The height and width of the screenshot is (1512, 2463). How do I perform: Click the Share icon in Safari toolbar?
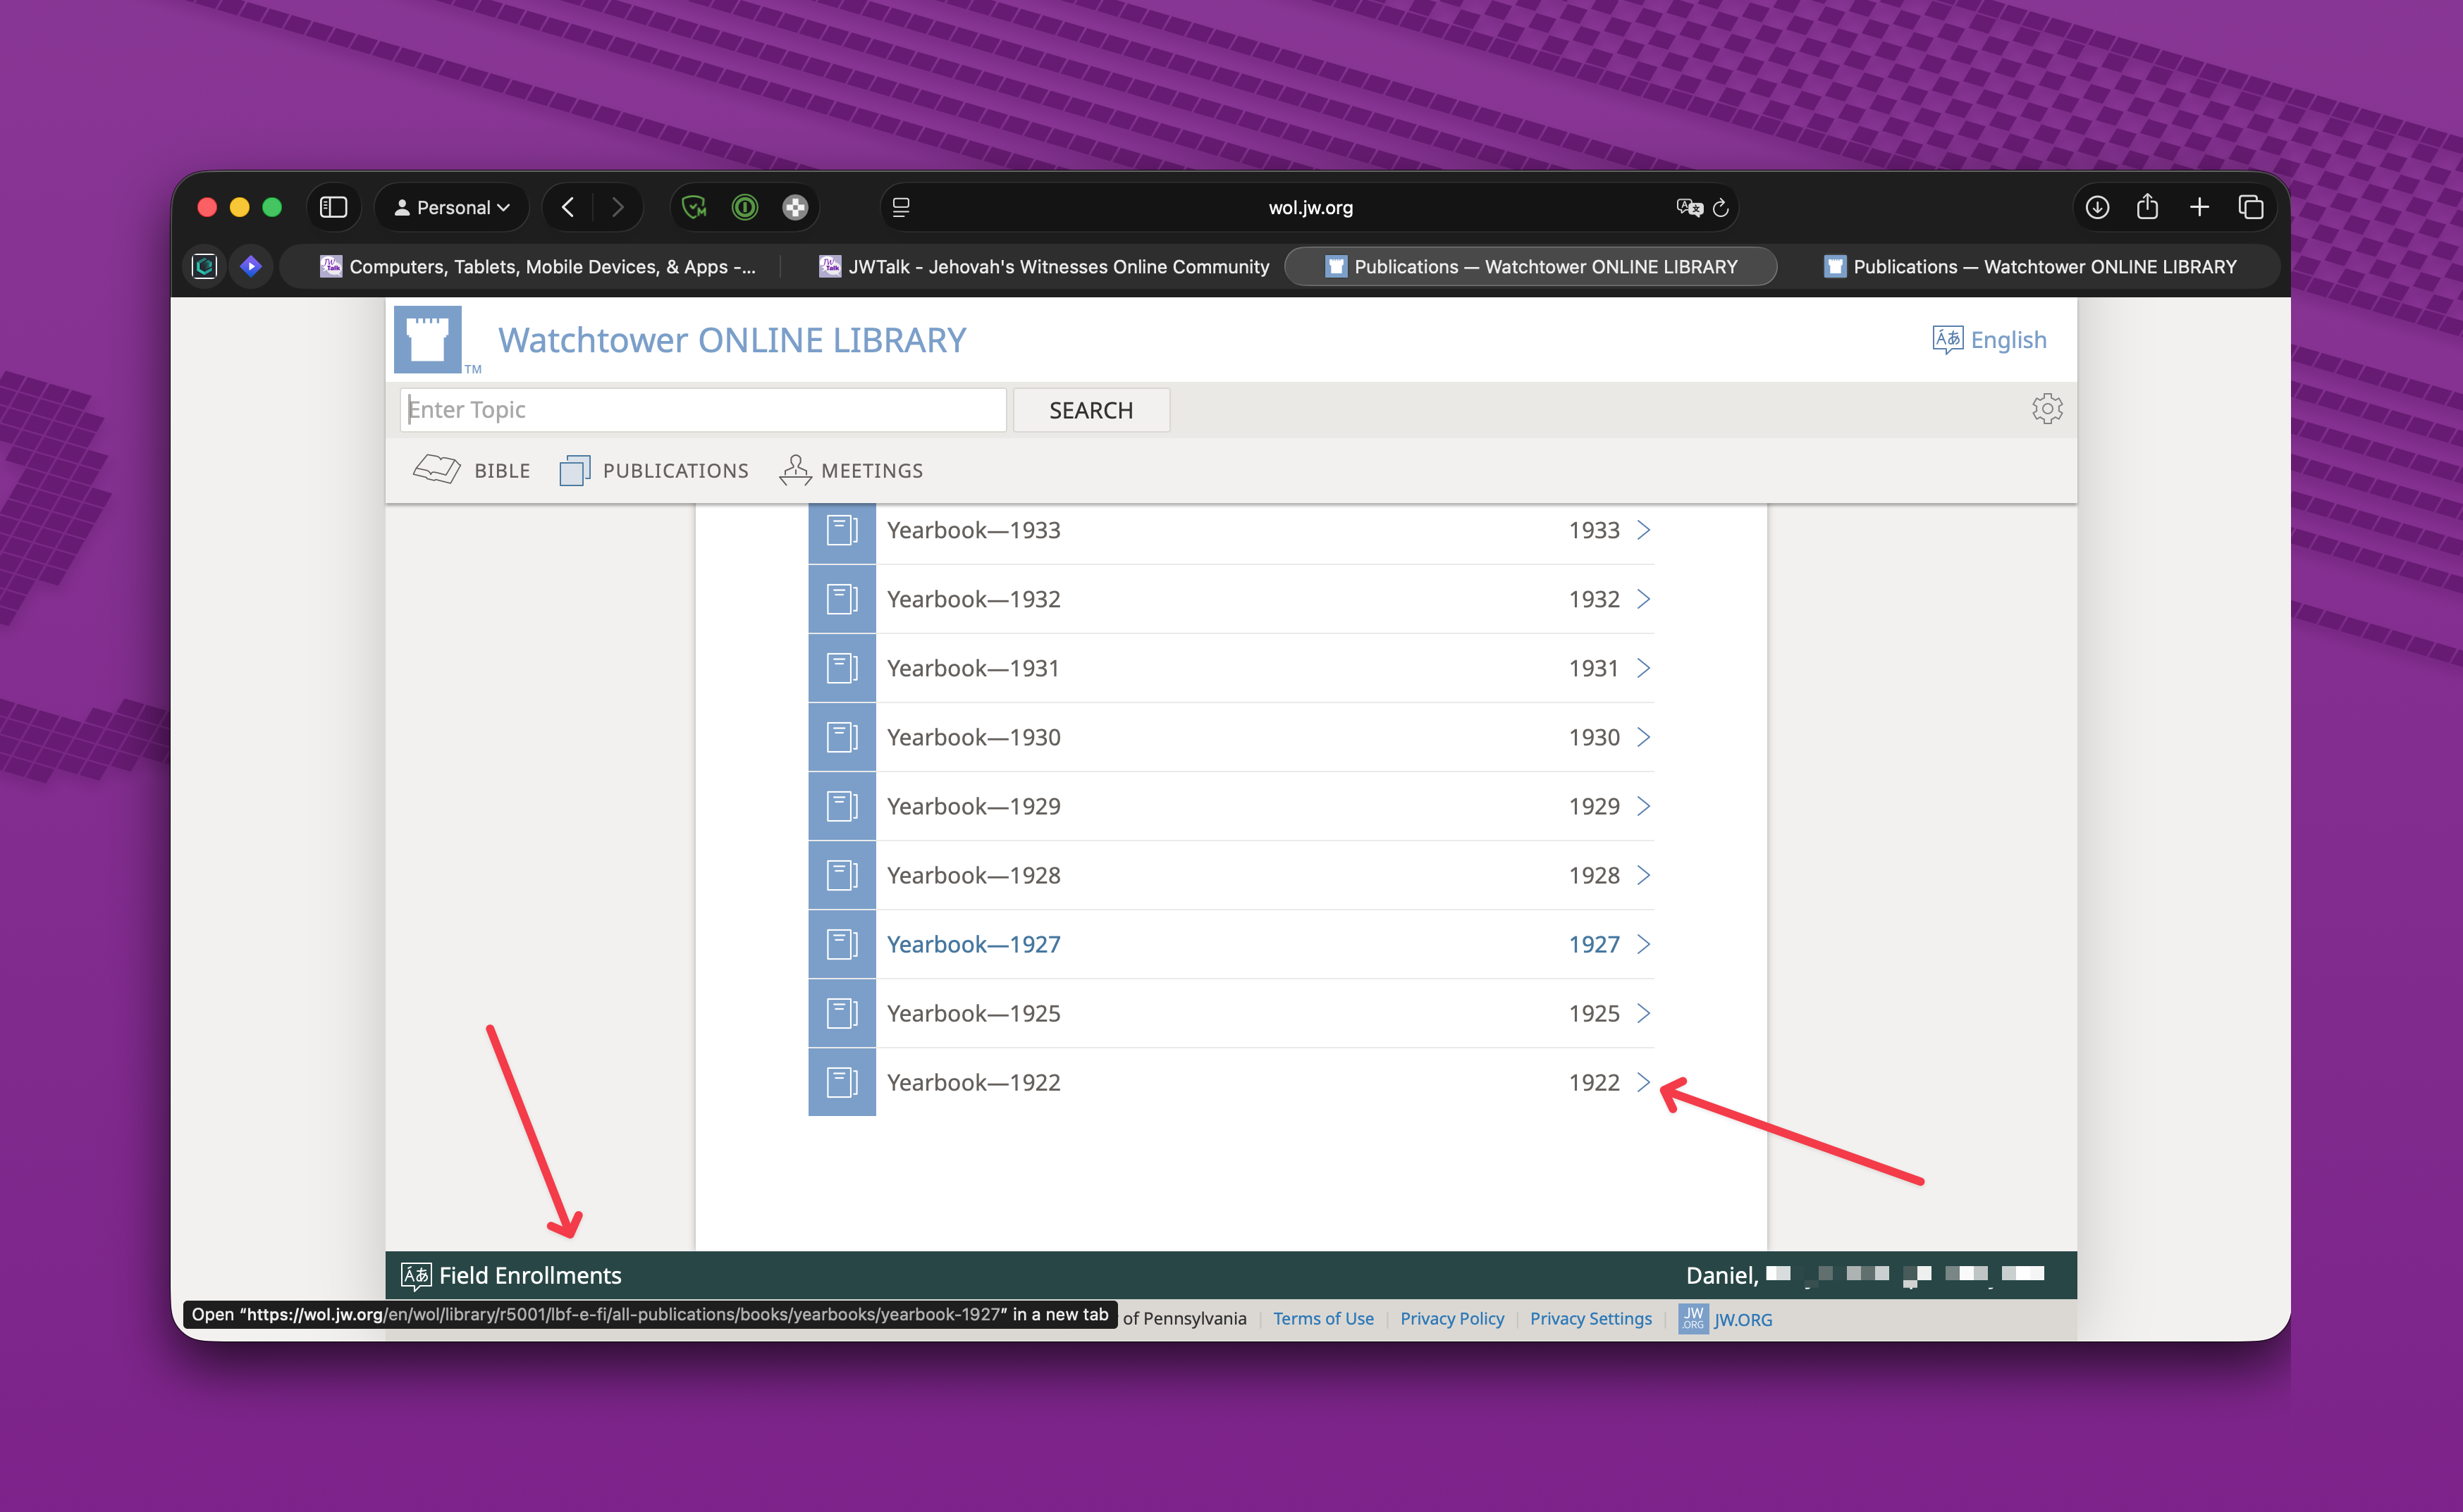click(x=2147, y=207)
